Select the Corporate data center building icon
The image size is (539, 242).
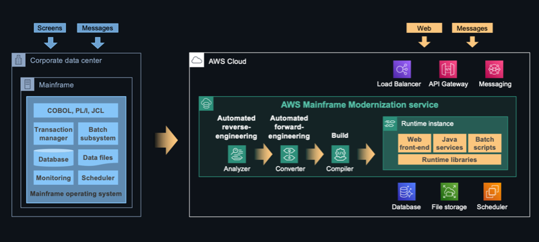(19, 60)
